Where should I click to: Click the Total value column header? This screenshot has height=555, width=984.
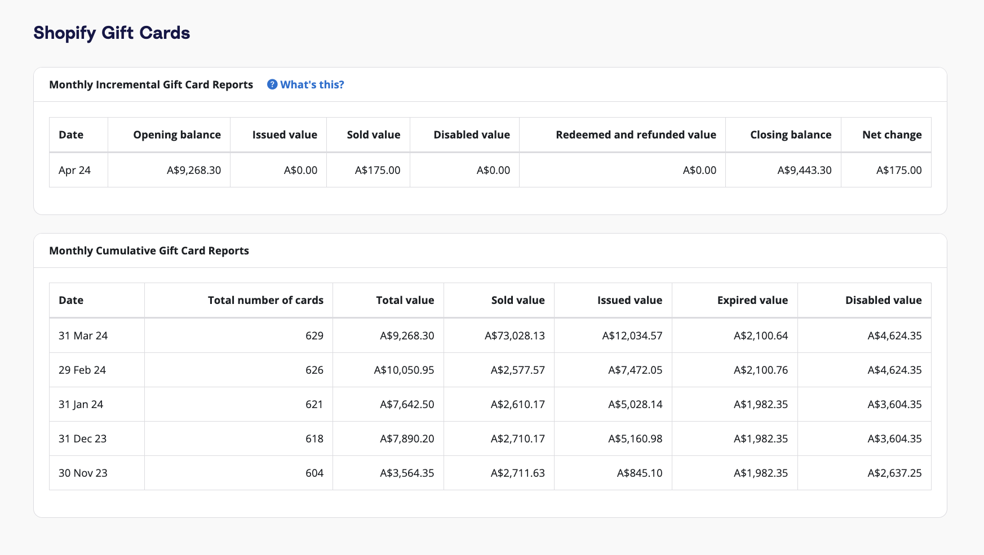(388, 300)
